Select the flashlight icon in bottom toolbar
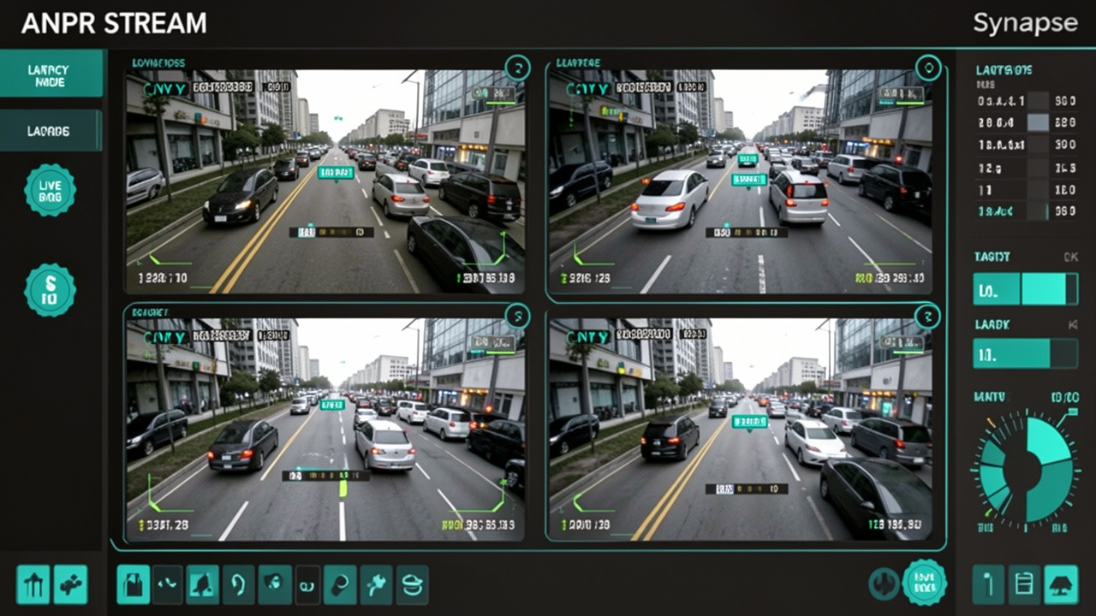This screenshot has width=1096, height=616. point(340,585)
